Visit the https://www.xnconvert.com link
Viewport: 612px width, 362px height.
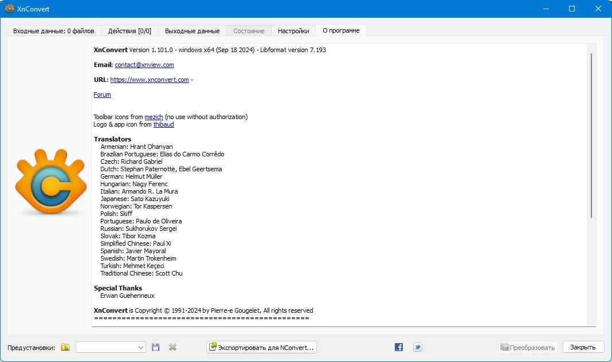coord(150,80)
